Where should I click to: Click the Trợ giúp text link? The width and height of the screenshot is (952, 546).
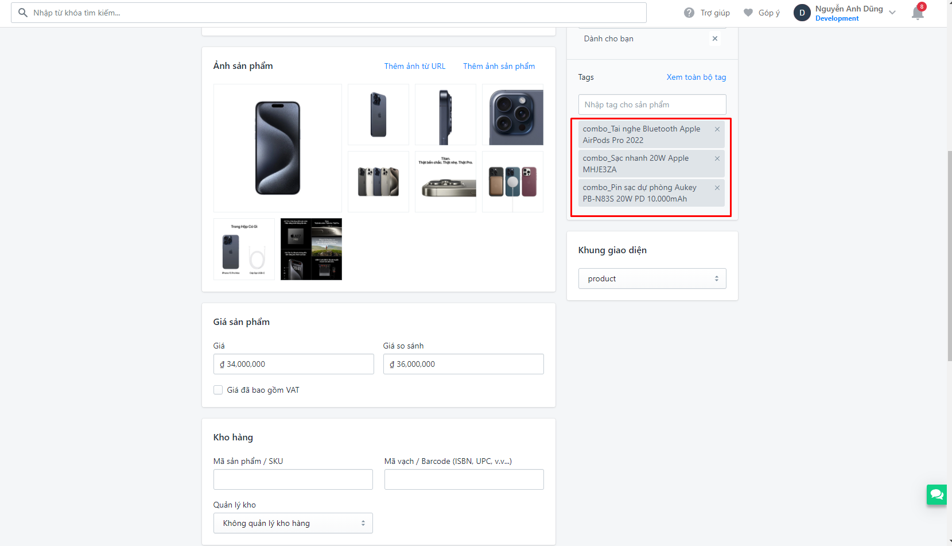[x=715, y=13]
